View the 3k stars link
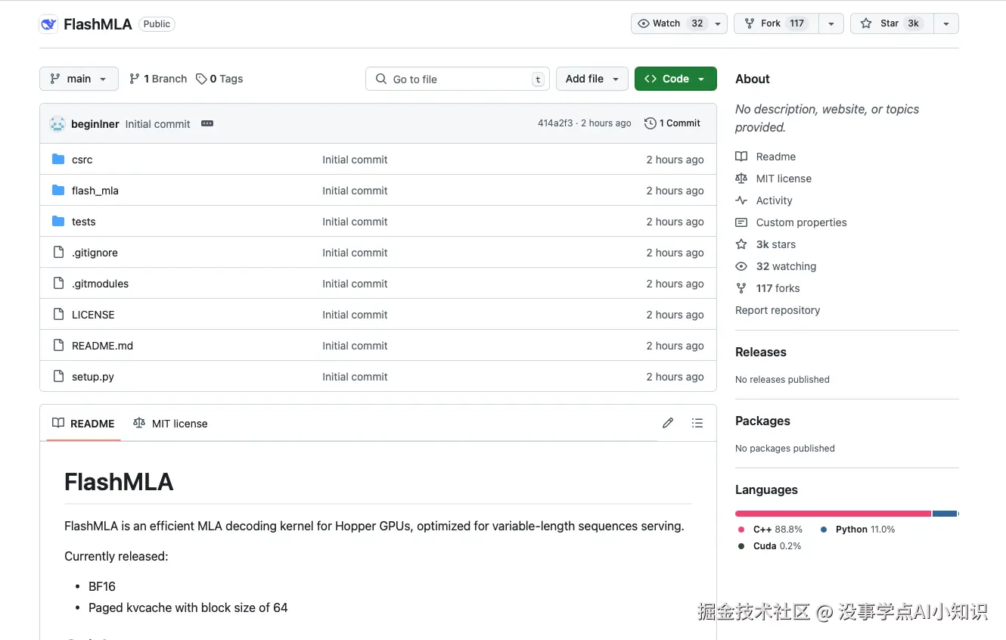Viewport: 1006px width, 640px height. click(x=765, y=244)
